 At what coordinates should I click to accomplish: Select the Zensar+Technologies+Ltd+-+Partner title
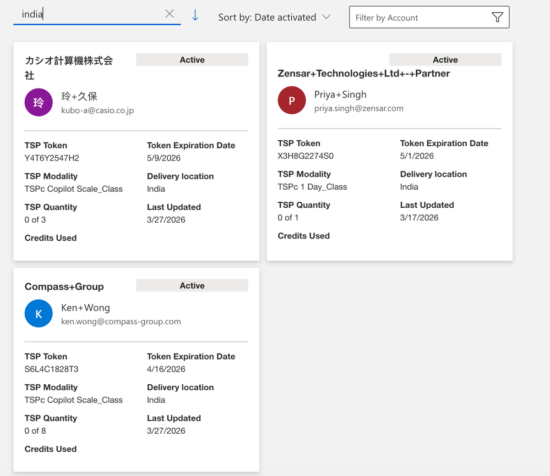click(364, 74)
